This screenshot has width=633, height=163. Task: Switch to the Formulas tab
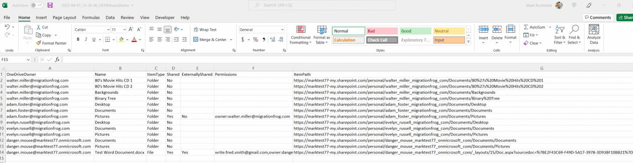91,17
